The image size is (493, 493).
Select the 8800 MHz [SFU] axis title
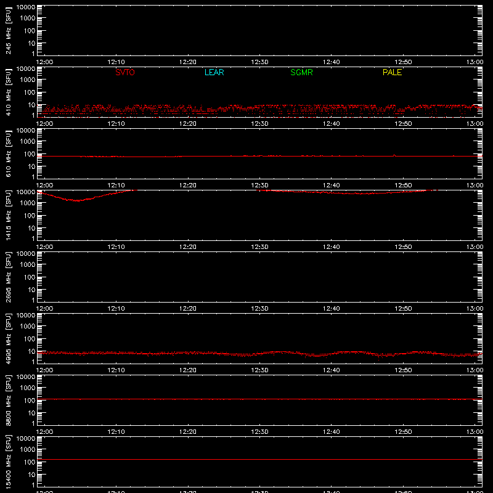8,400
